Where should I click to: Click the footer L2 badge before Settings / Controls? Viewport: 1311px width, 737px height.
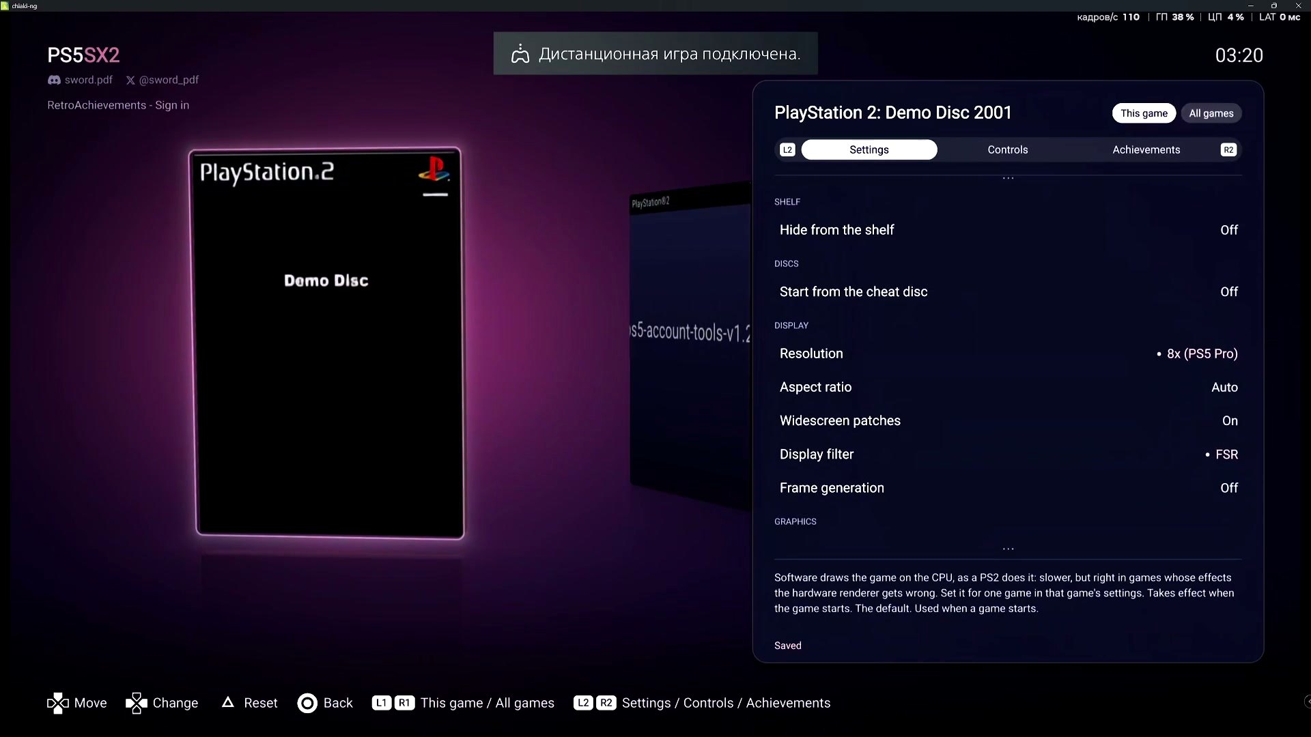583,703
